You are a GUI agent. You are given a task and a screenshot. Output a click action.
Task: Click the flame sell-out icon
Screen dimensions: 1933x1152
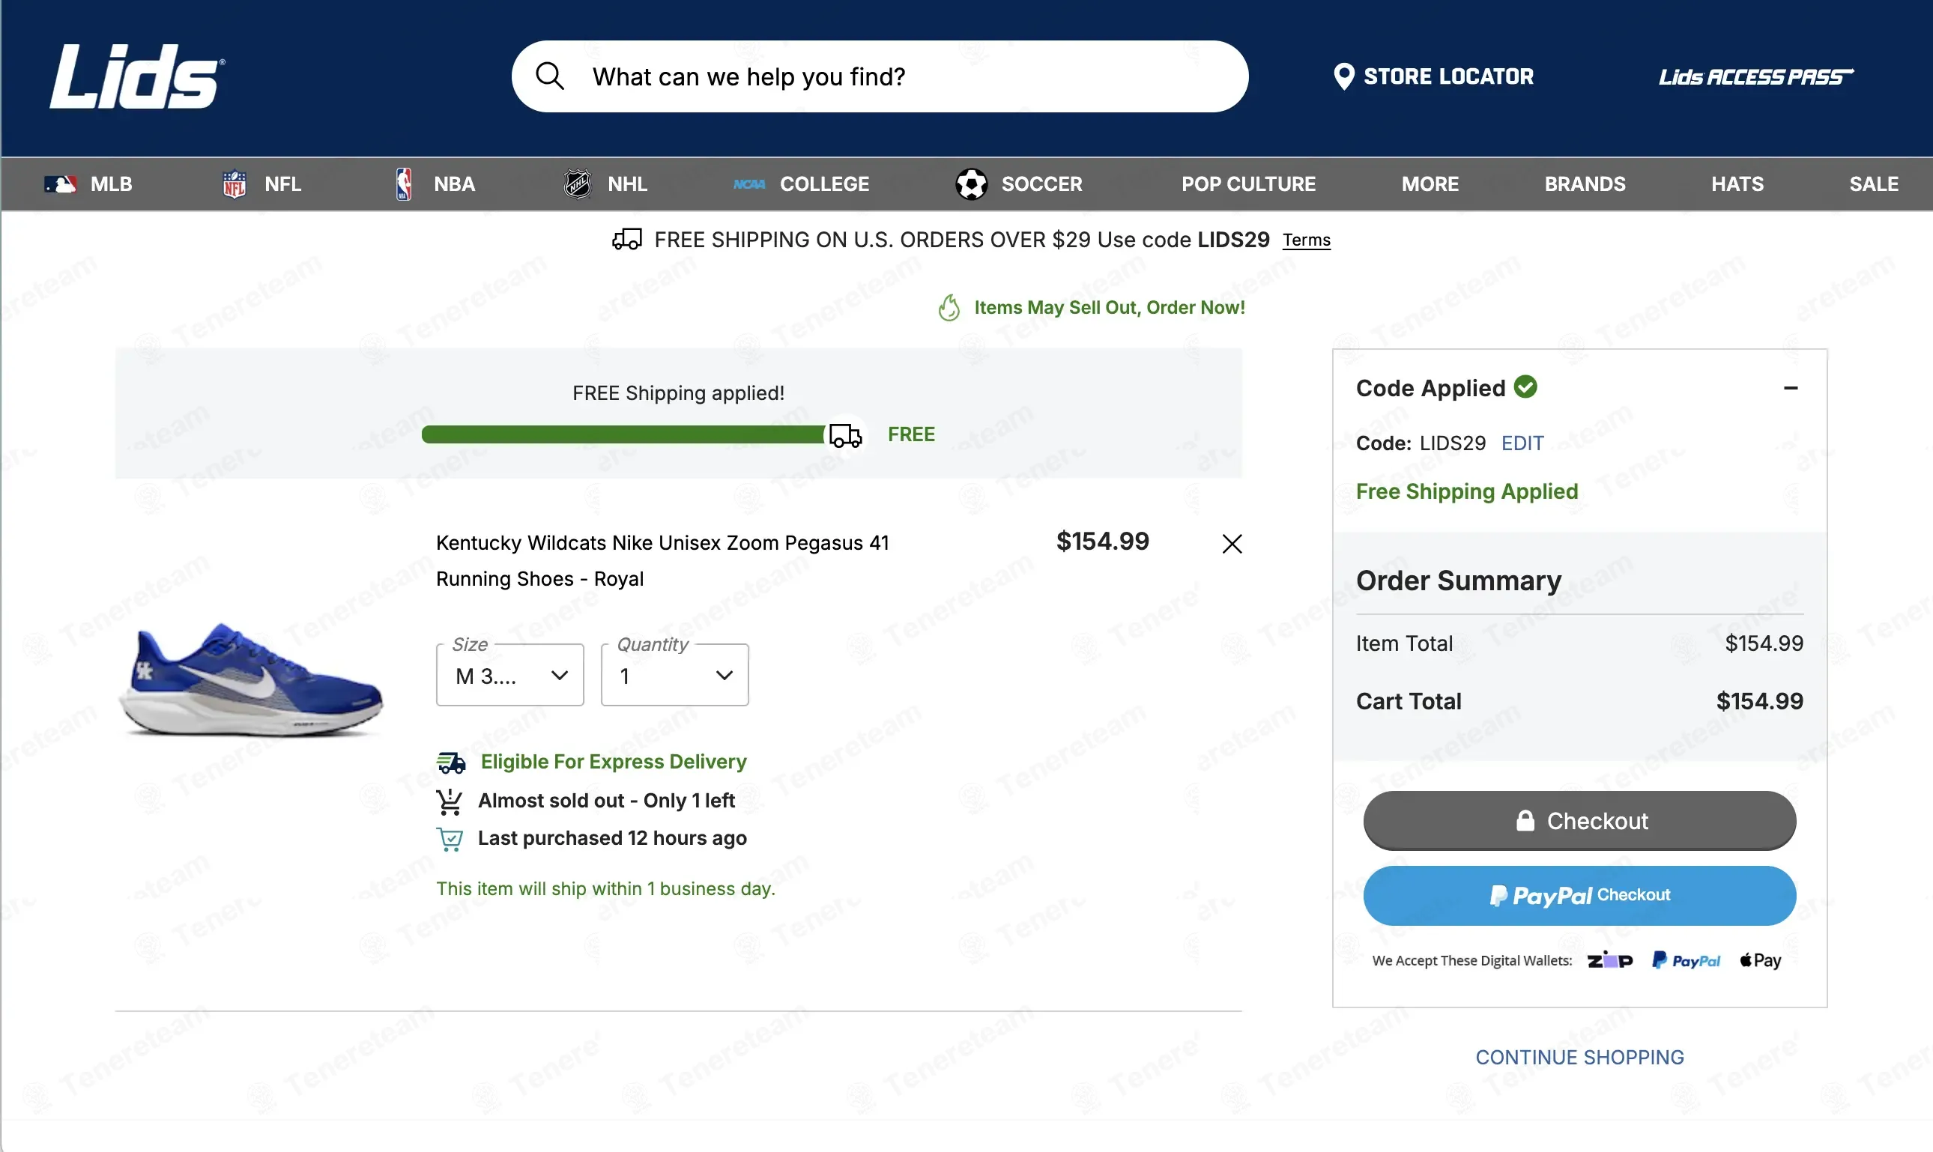pos(949,307)
